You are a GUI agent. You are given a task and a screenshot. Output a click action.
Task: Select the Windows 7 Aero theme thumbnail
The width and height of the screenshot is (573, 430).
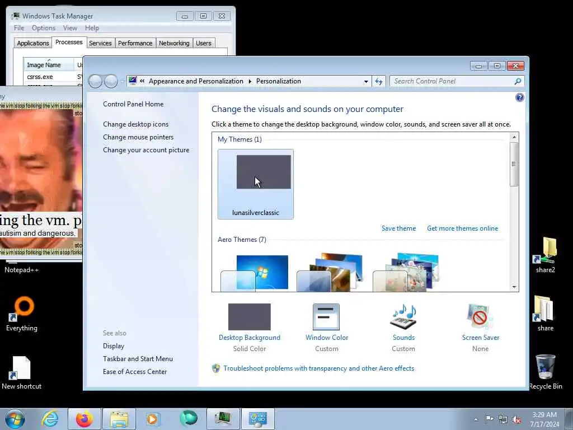click(x=255, y=273)
